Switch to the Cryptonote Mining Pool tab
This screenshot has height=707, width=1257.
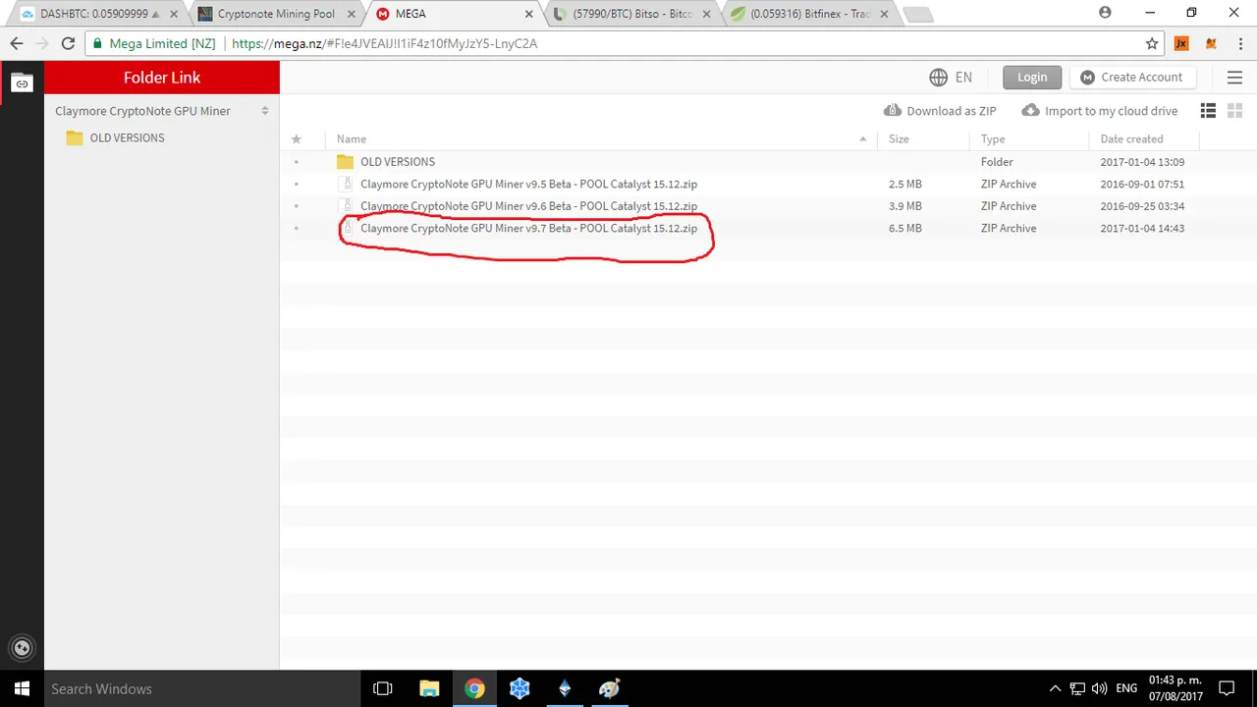275,14
